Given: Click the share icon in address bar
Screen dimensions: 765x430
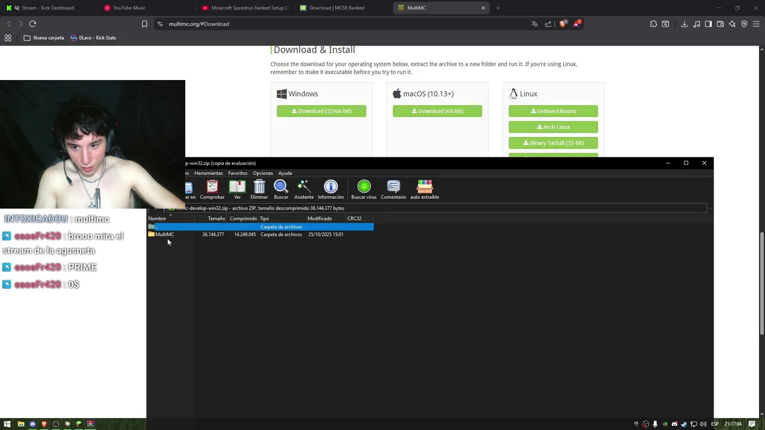Looking at the screenshot, I should point(548,24).
